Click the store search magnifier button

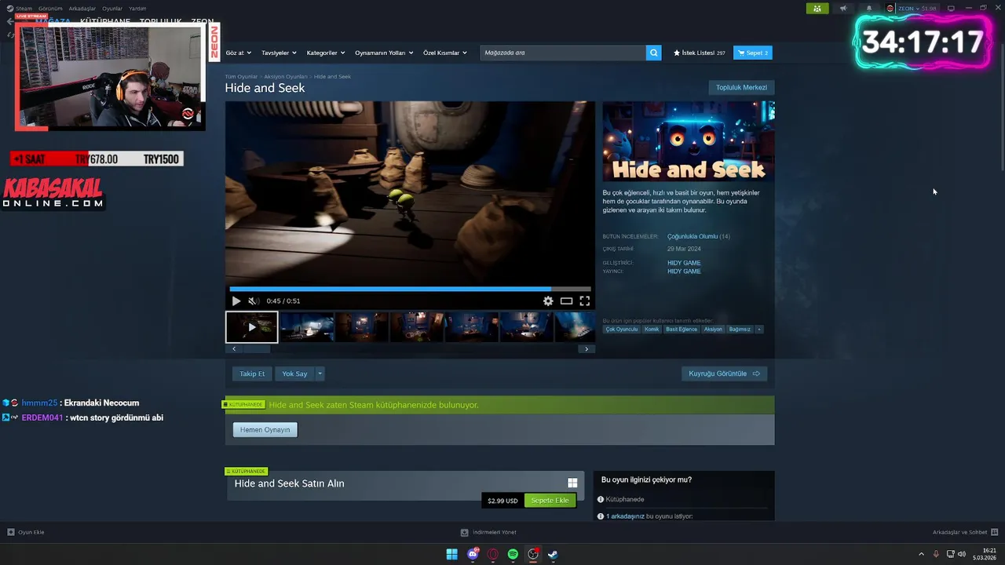(653, 53)
